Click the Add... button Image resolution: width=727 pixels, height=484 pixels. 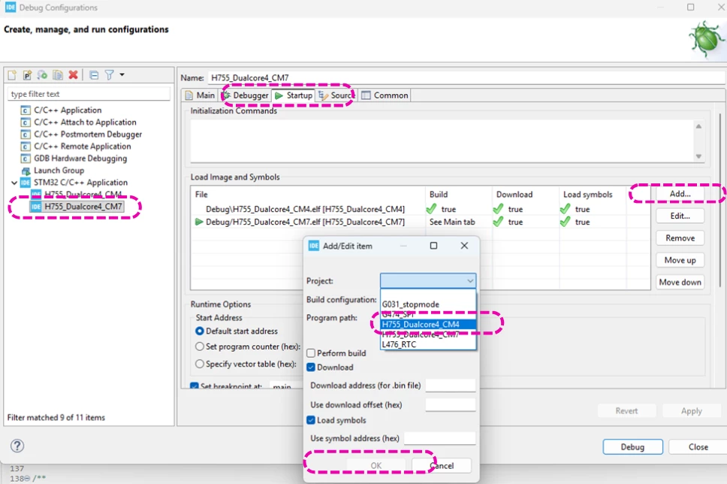tap(680, 193)
